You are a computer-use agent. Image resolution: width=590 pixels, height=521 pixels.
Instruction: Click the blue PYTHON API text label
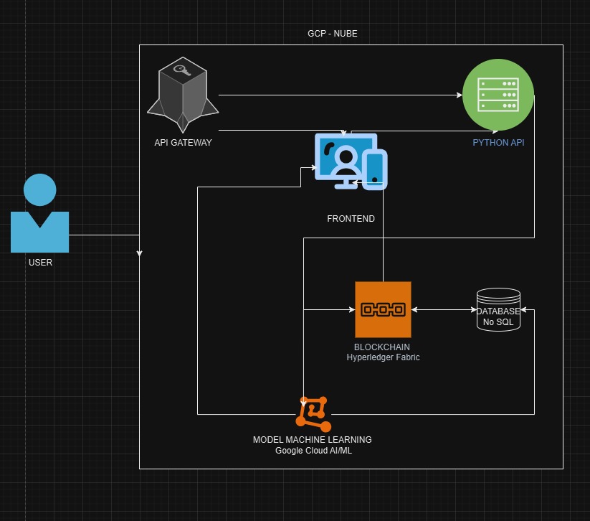pyautogui.click(x=498, y=143)
